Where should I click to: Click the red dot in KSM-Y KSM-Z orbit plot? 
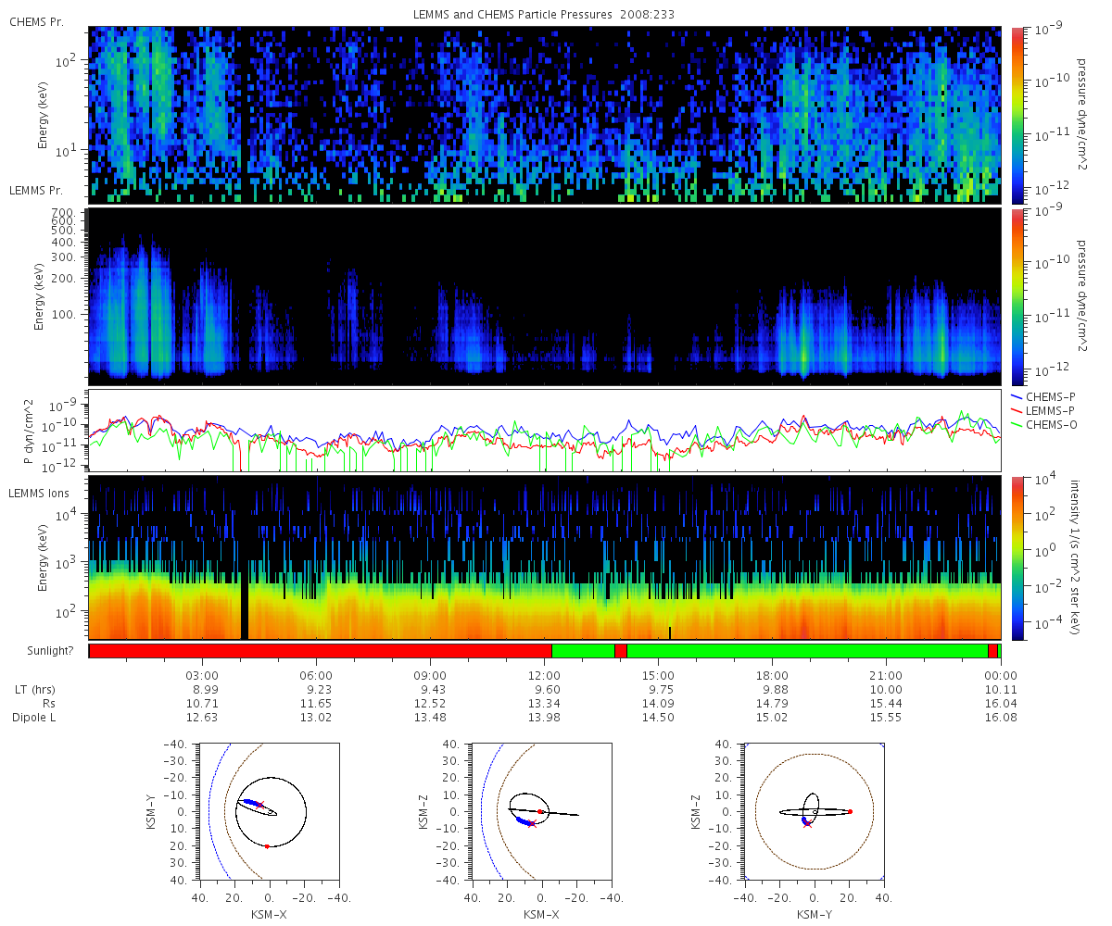850,811
